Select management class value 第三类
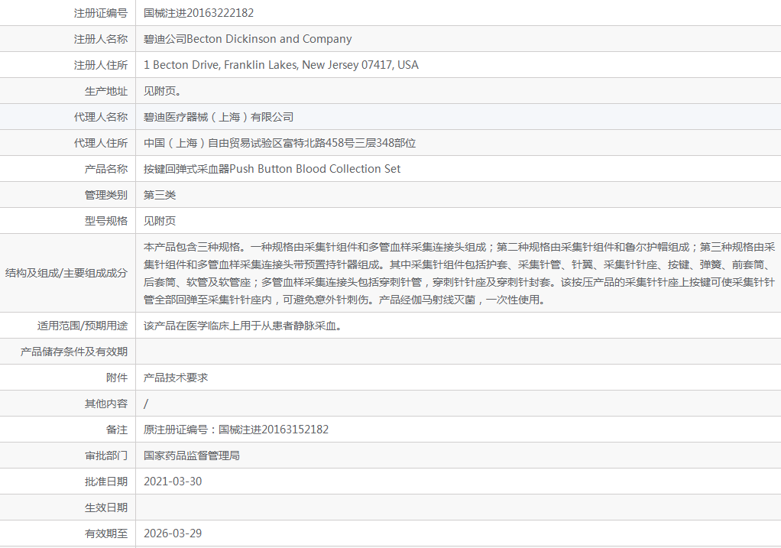781x548 pixels. tap(160, 195)
